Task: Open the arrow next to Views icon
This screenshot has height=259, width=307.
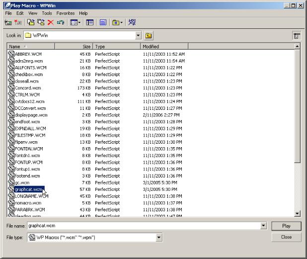Action: pos(79,22)
